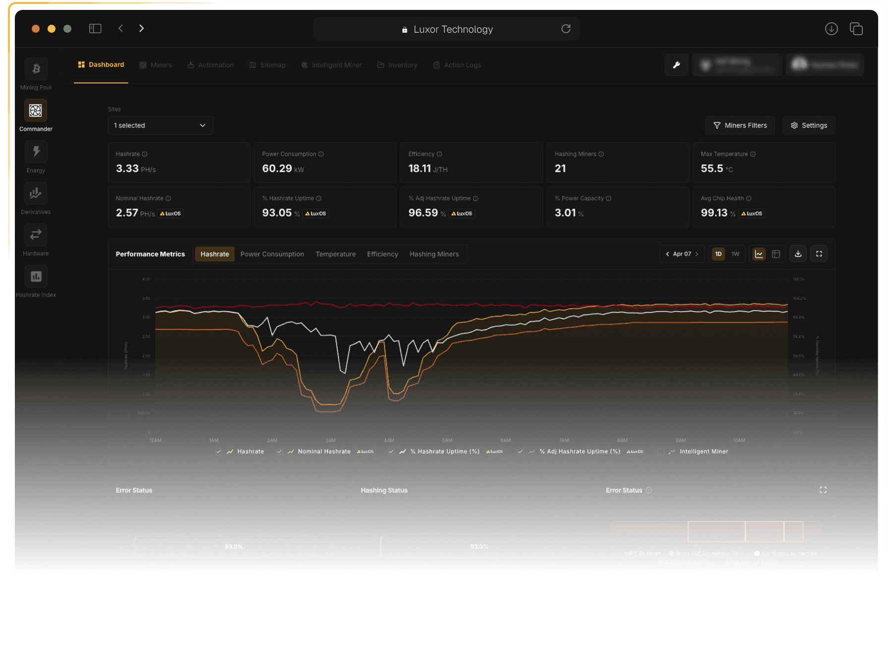
Task: Go to next date after Apr 07
Action: [697, 254]
